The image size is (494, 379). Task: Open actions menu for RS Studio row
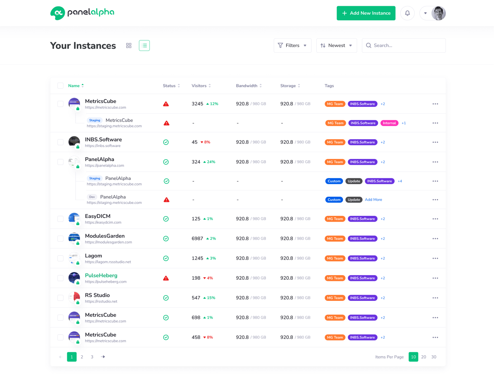tap(435, 298)
